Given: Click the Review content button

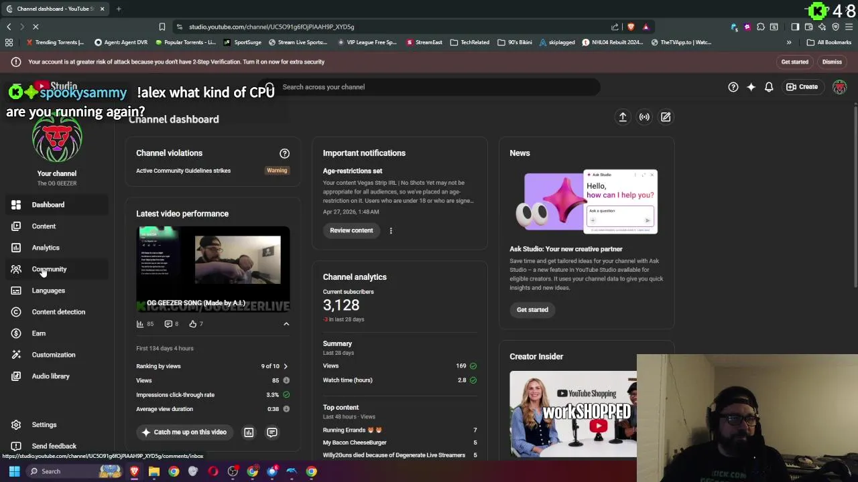Looking at the screenshot, I should coord(351,230).
